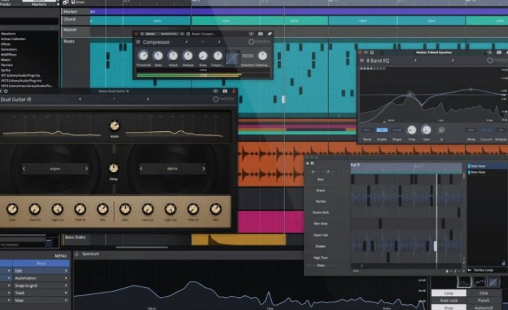The width and height of the screenshot is (508, 310).
Task: Toggle the Loop button
Action: pos(448,294)
